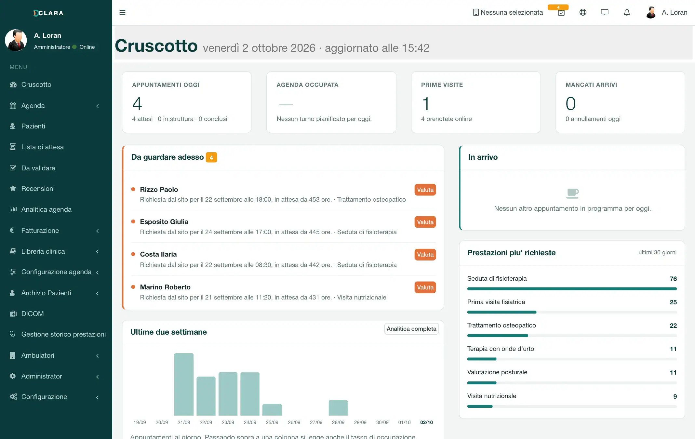Image resolution: width=695 pixels, height=439 pixels.
Task: Click the Terapia con onde d'urto row label
Action: coord(501,349)
